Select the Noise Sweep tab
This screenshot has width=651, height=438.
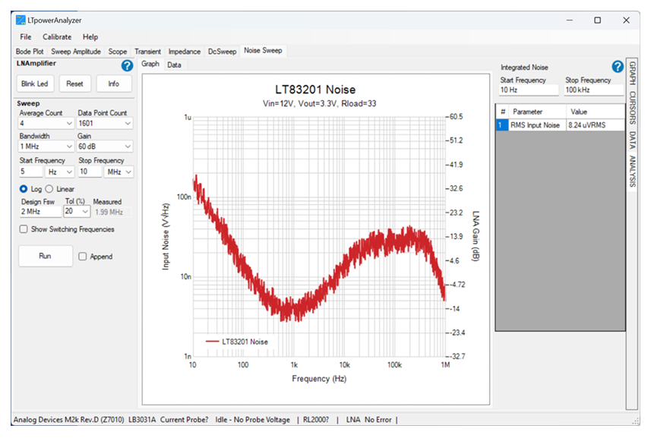pos(263,51)
